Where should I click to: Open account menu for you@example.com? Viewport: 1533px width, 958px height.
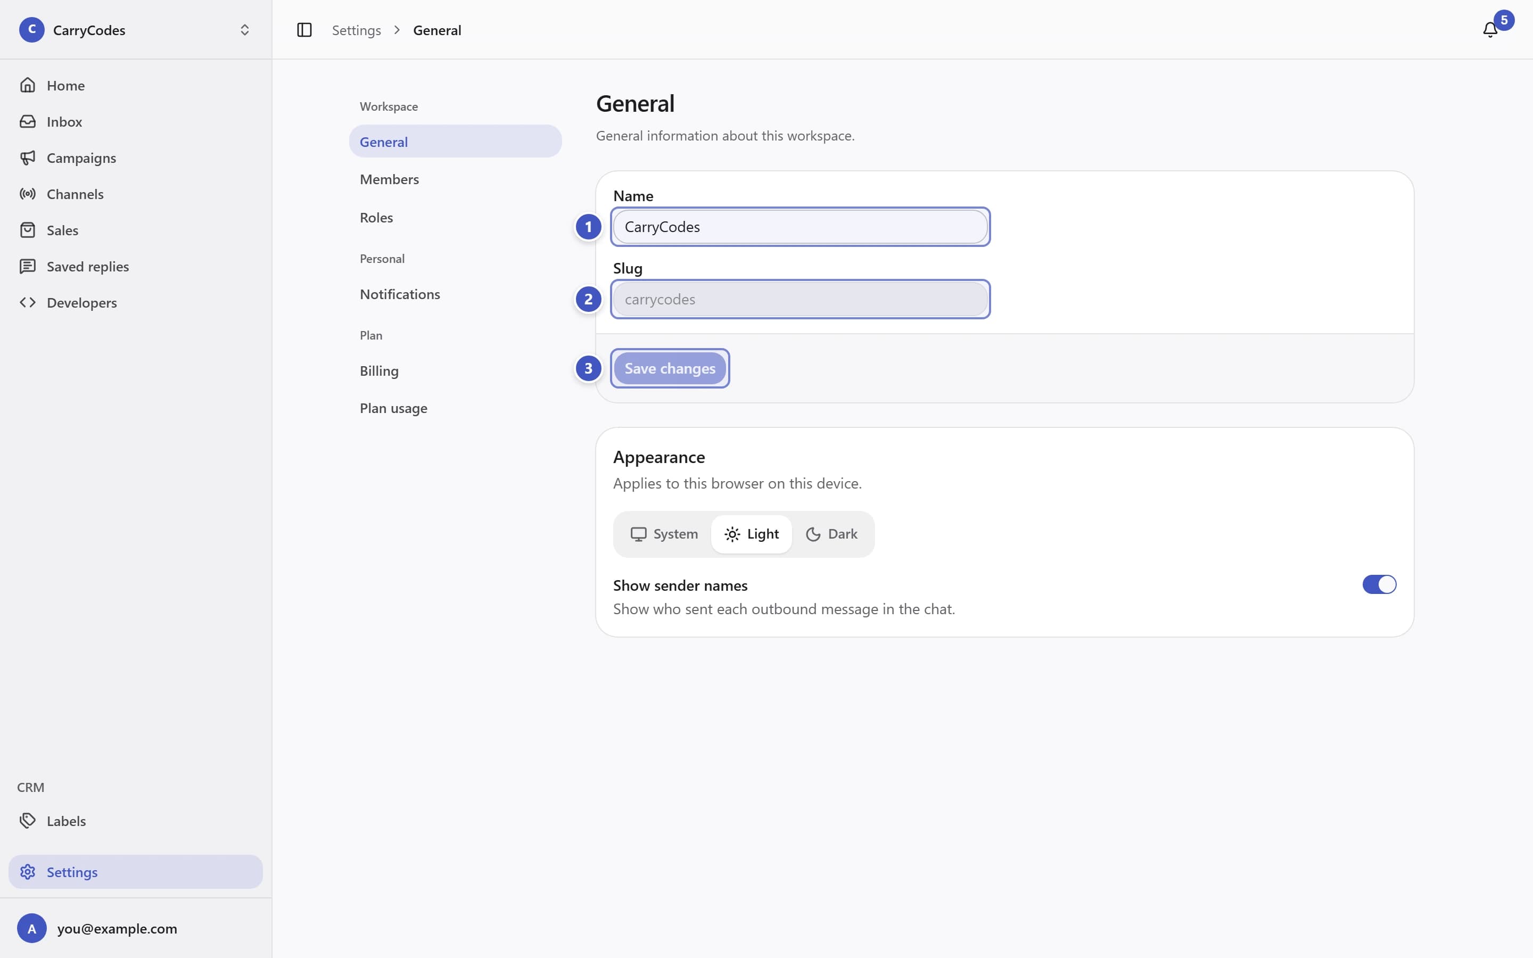(136, 928)
